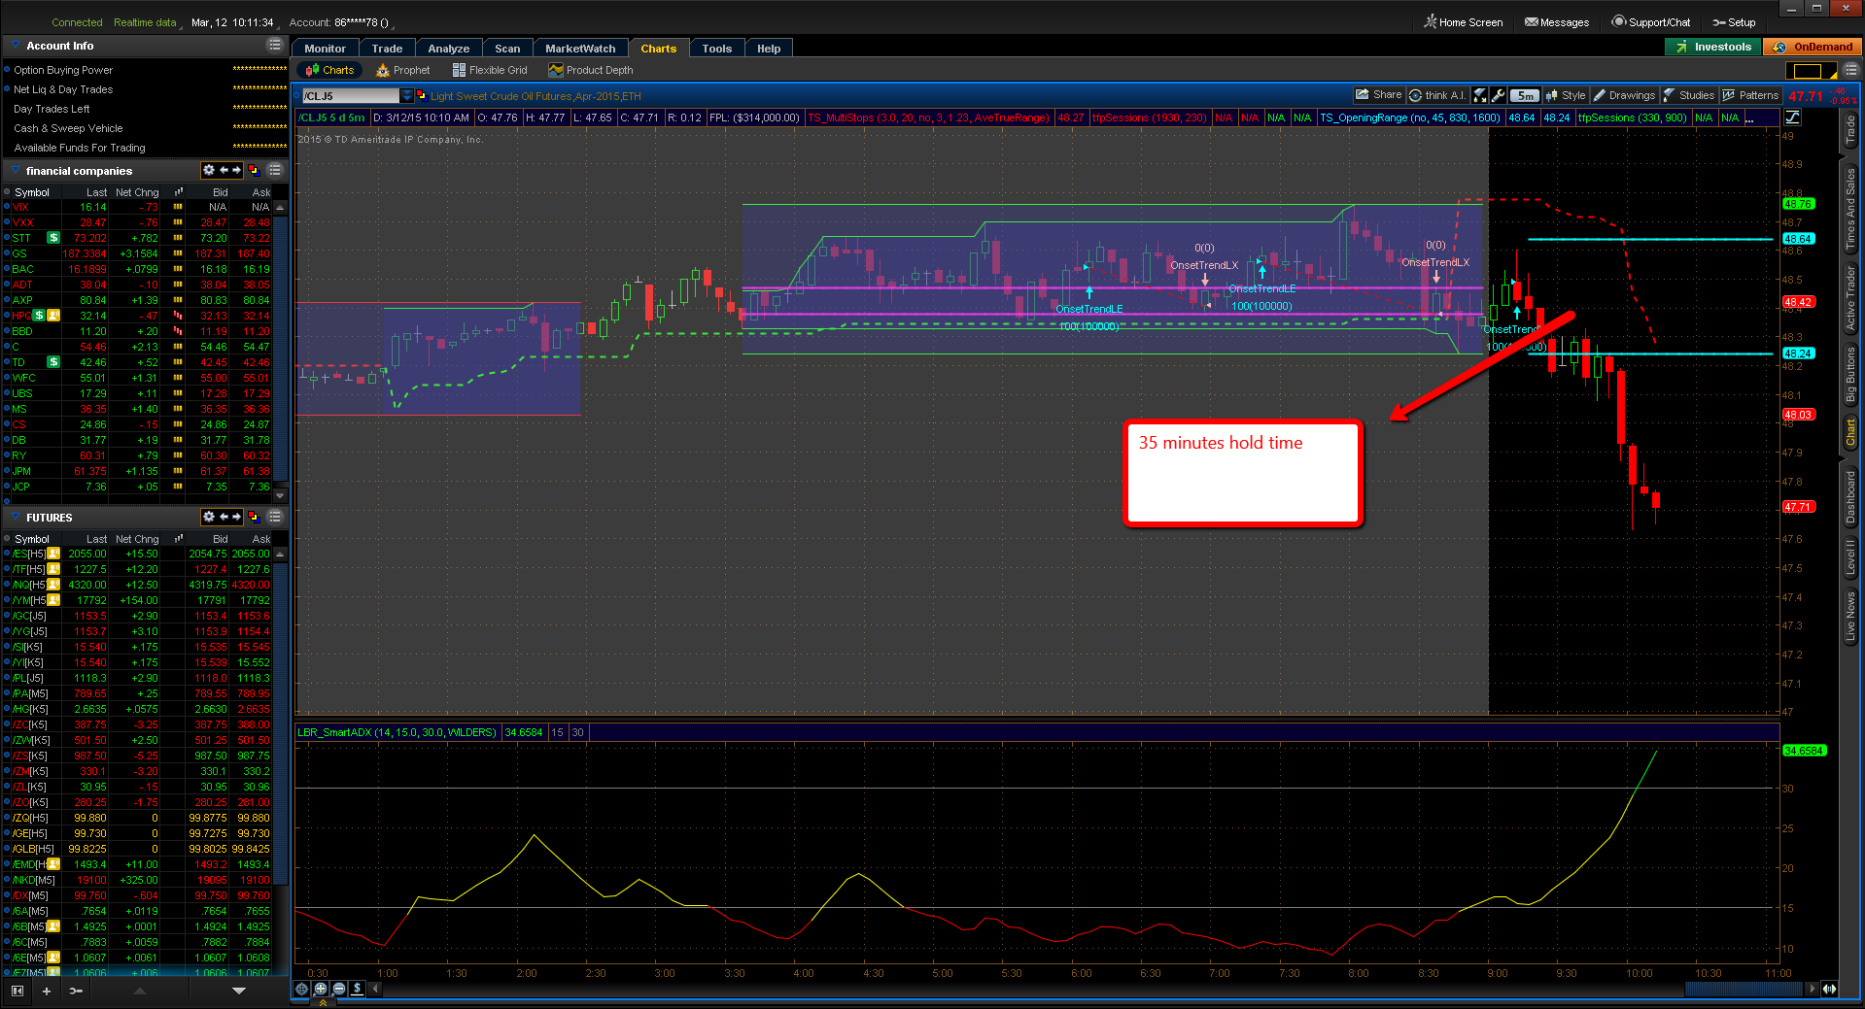This screenshot has height=1009, width=1865.
Task: Open the Prophet sub-tab
Action: point(403,70)
